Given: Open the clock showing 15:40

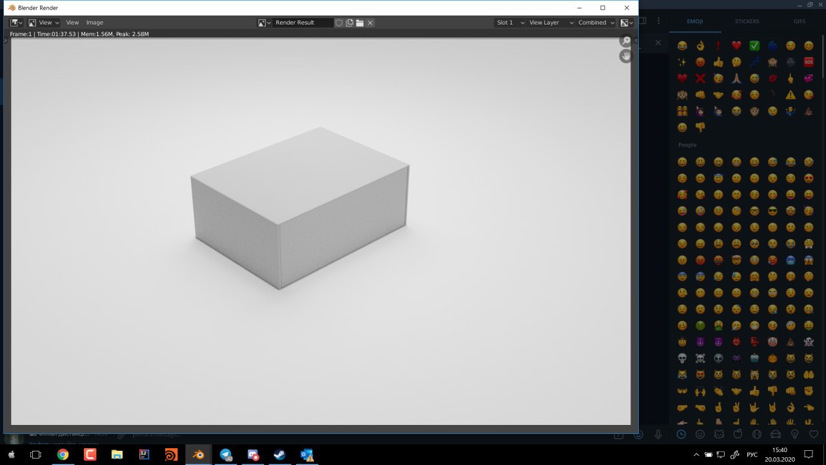Looking at the screenshot, I should (780, 455).
